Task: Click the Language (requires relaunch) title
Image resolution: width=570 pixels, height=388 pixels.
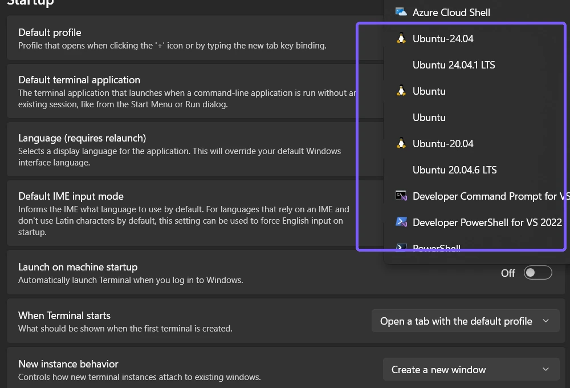Action: pyautogui.click(x=82, y=138)
